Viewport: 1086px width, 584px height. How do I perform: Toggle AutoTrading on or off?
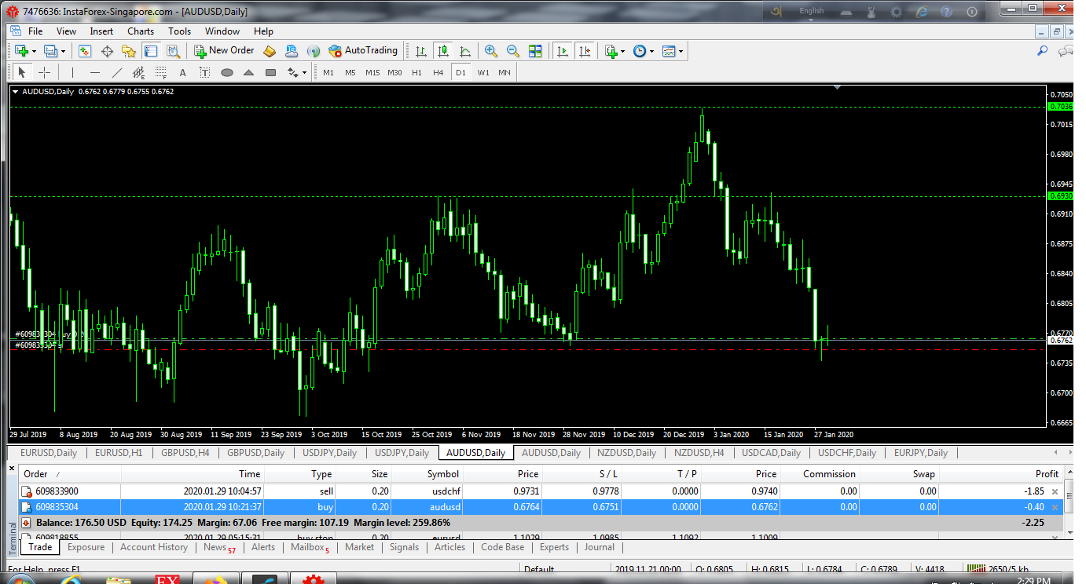click(363, 51)
